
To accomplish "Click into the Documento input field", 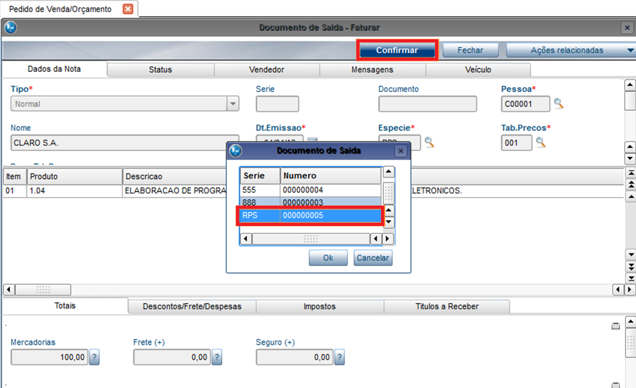I will (x=428, y=104).
